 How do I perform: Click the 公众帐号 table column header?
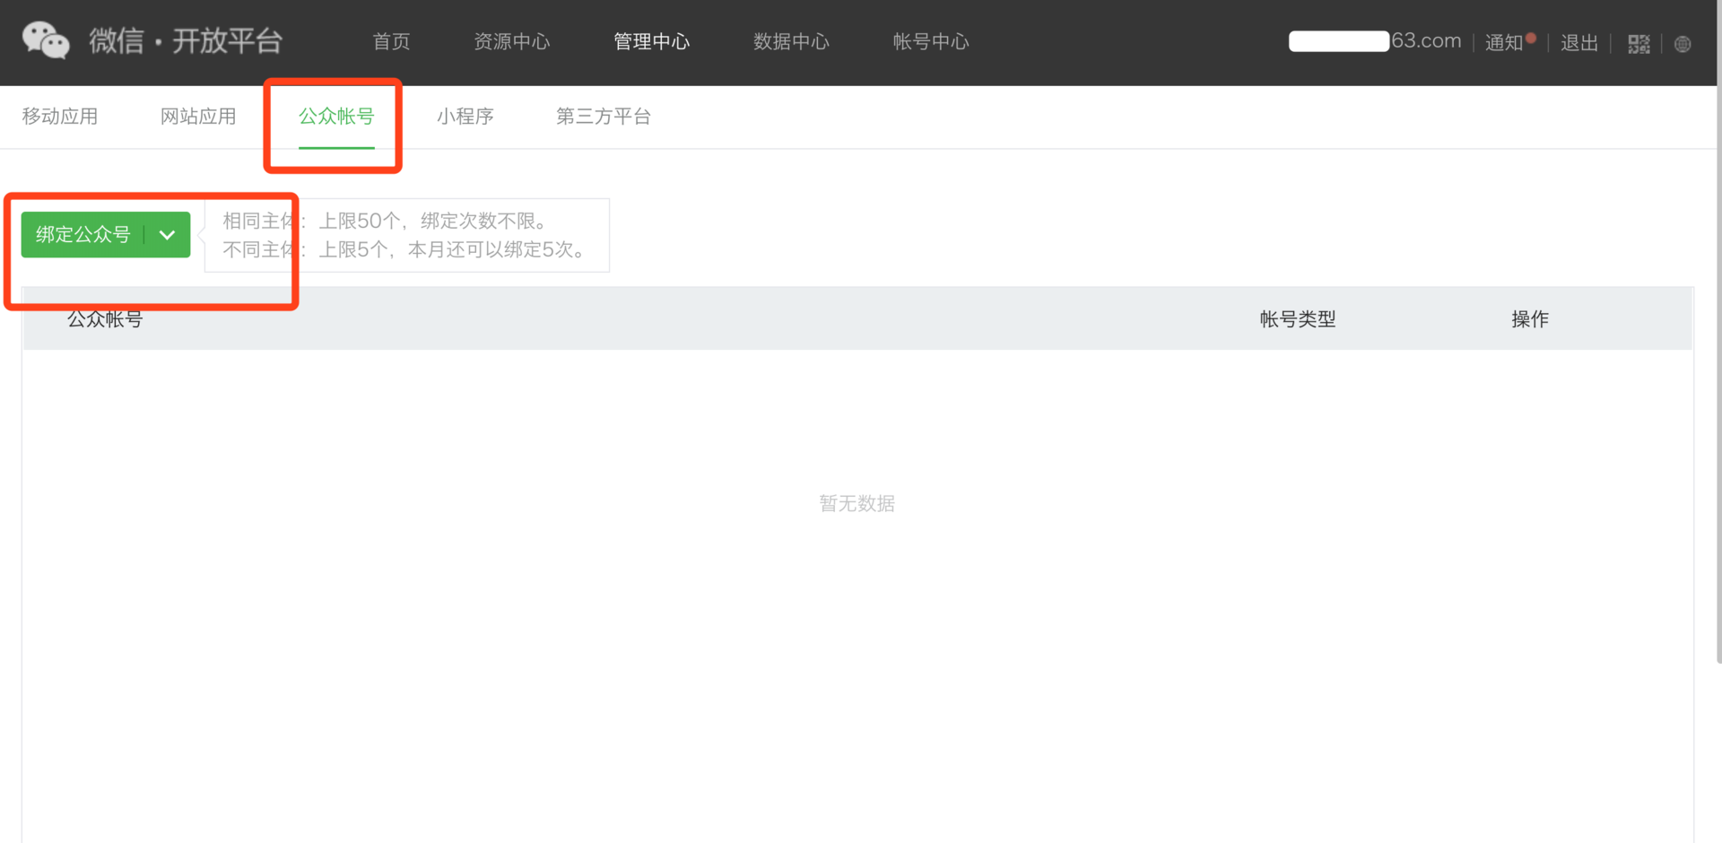pyautogui.click(x=105, y=319)
